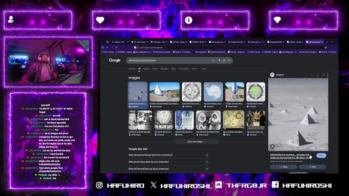Open KickTools - Widgets bookmark
The height and width of the screenshot is (196, 349).
click(x=236, y=52)
